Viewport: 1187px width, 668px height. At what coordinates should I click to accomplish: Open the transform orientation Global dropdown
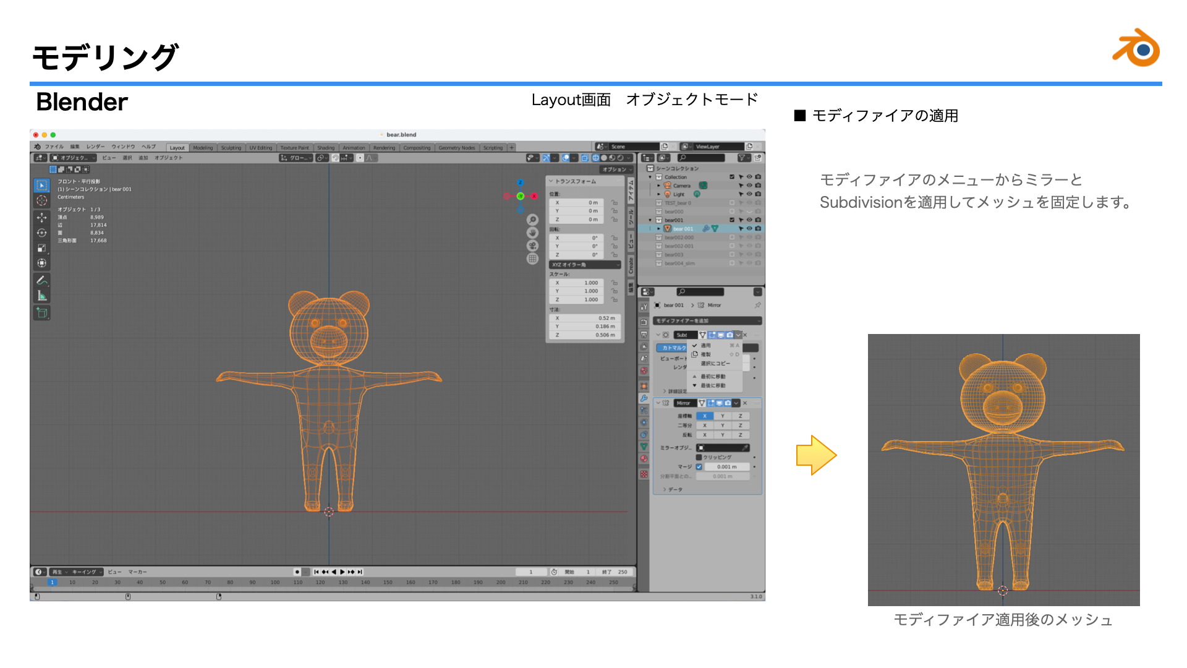(296, 158)
